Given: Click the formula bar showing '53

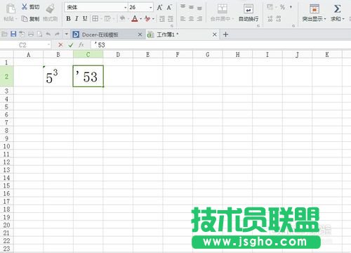Looking at the screenshot, I should (x=220, y=45).
